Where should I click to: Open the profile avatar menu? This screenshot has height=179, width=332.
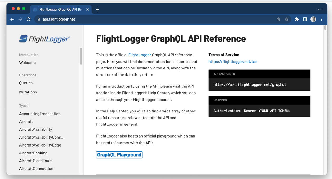(313, 19)
